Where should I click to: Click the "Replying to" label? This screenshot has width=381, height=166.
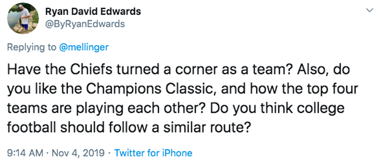(x=32, y=47)
